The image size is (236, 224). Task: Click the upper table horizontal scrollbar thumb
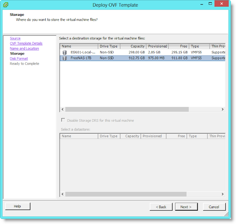(127, 109)
